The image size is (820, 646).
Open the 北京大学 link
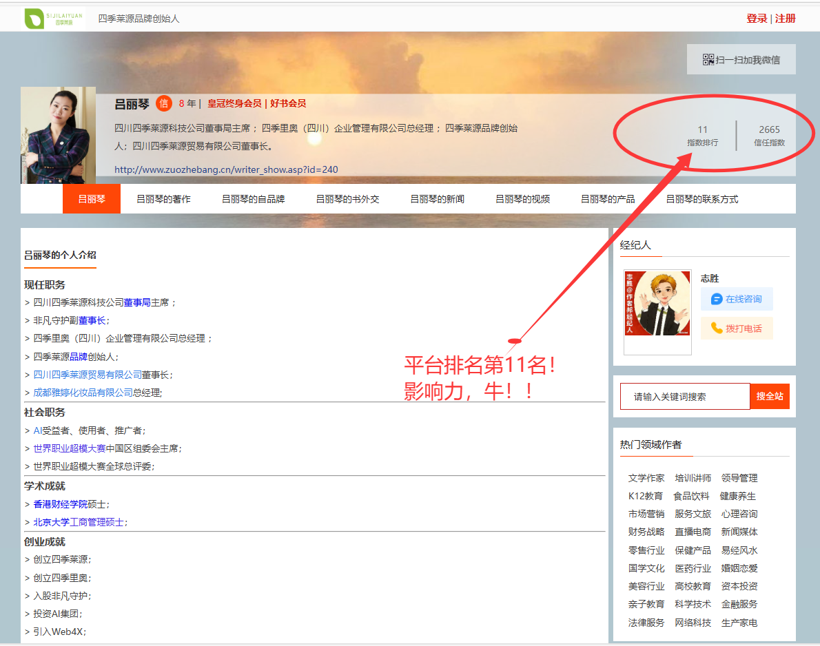(52, 522)
